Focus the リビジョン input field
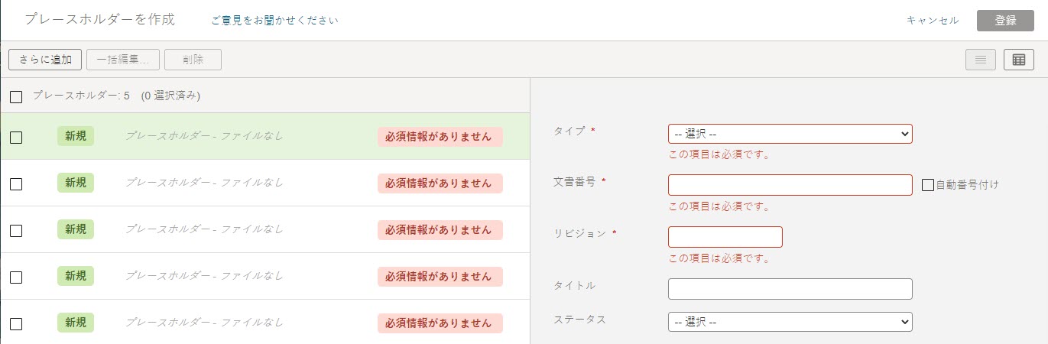1048x344 pixels. click(725, 237)
